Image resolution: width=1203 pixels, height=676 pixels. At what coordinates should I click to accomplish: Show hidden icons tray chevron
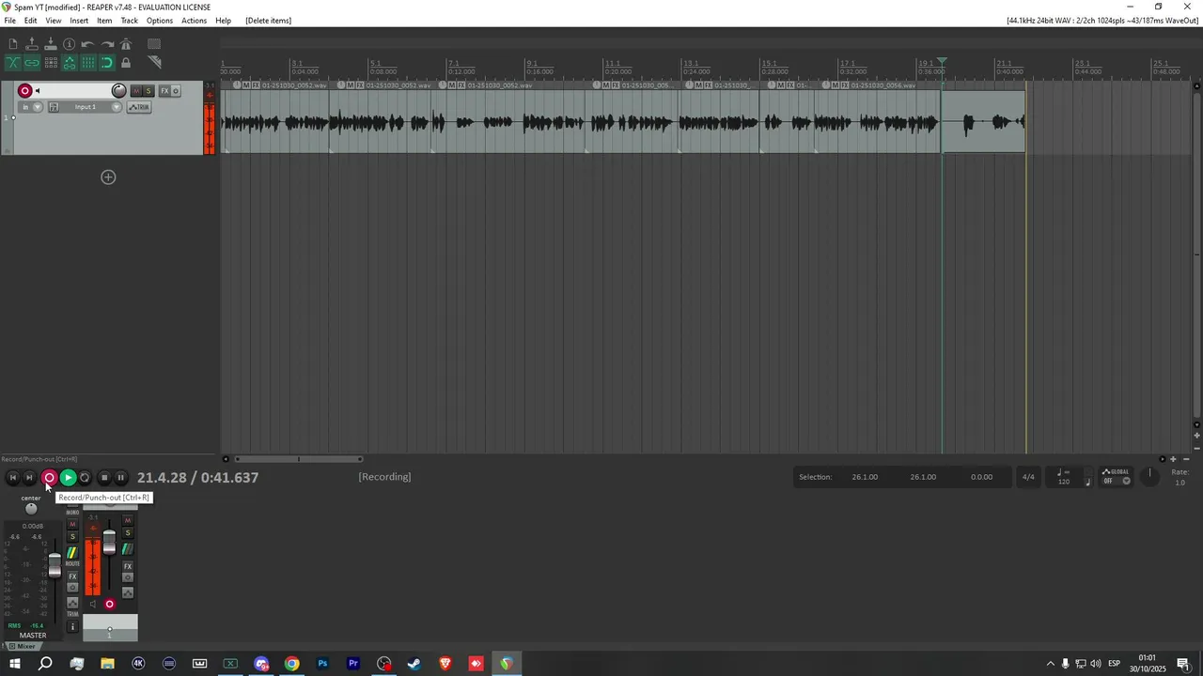coord(1051,664)
